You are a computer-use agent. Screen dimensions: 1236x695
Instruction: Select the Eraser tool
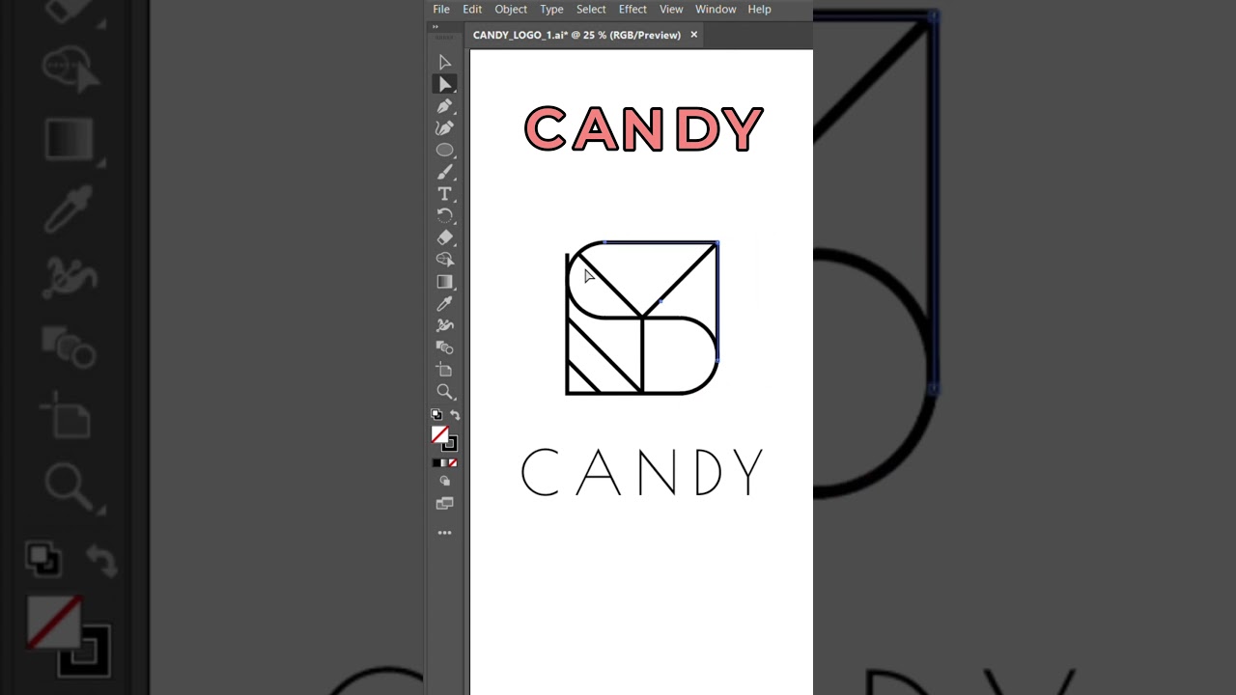pos(444,237)
